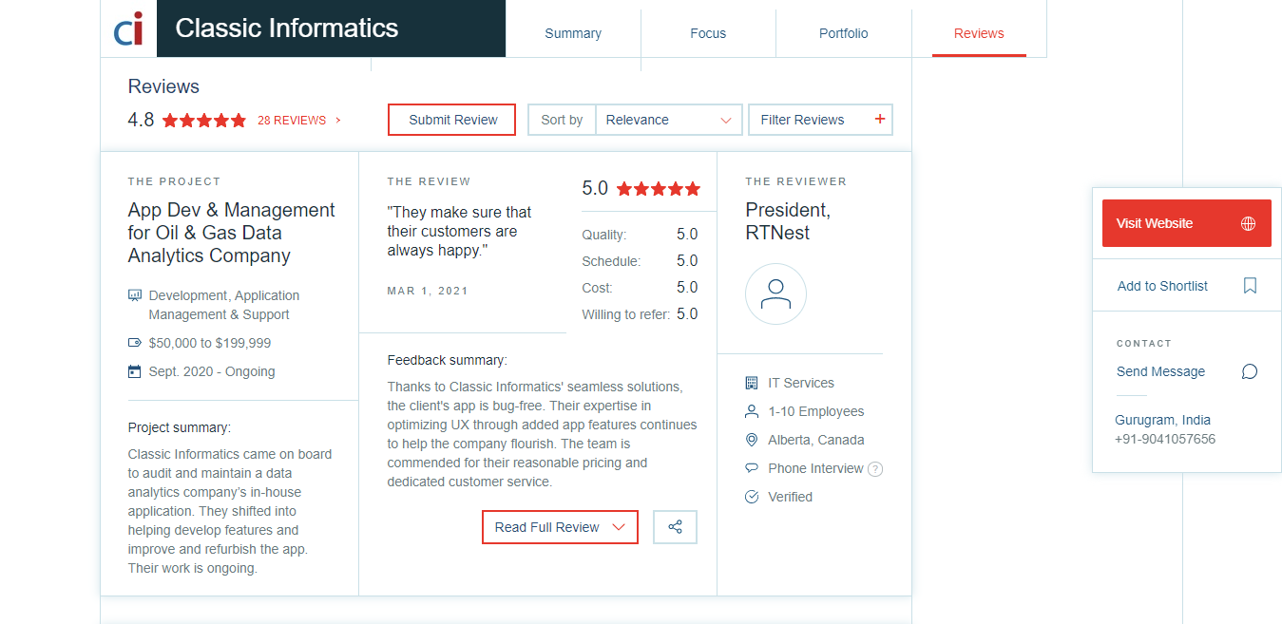1282x624 pixels.
Task: Click the plus icon on Filter Reviews
Action: pos(879,120)
